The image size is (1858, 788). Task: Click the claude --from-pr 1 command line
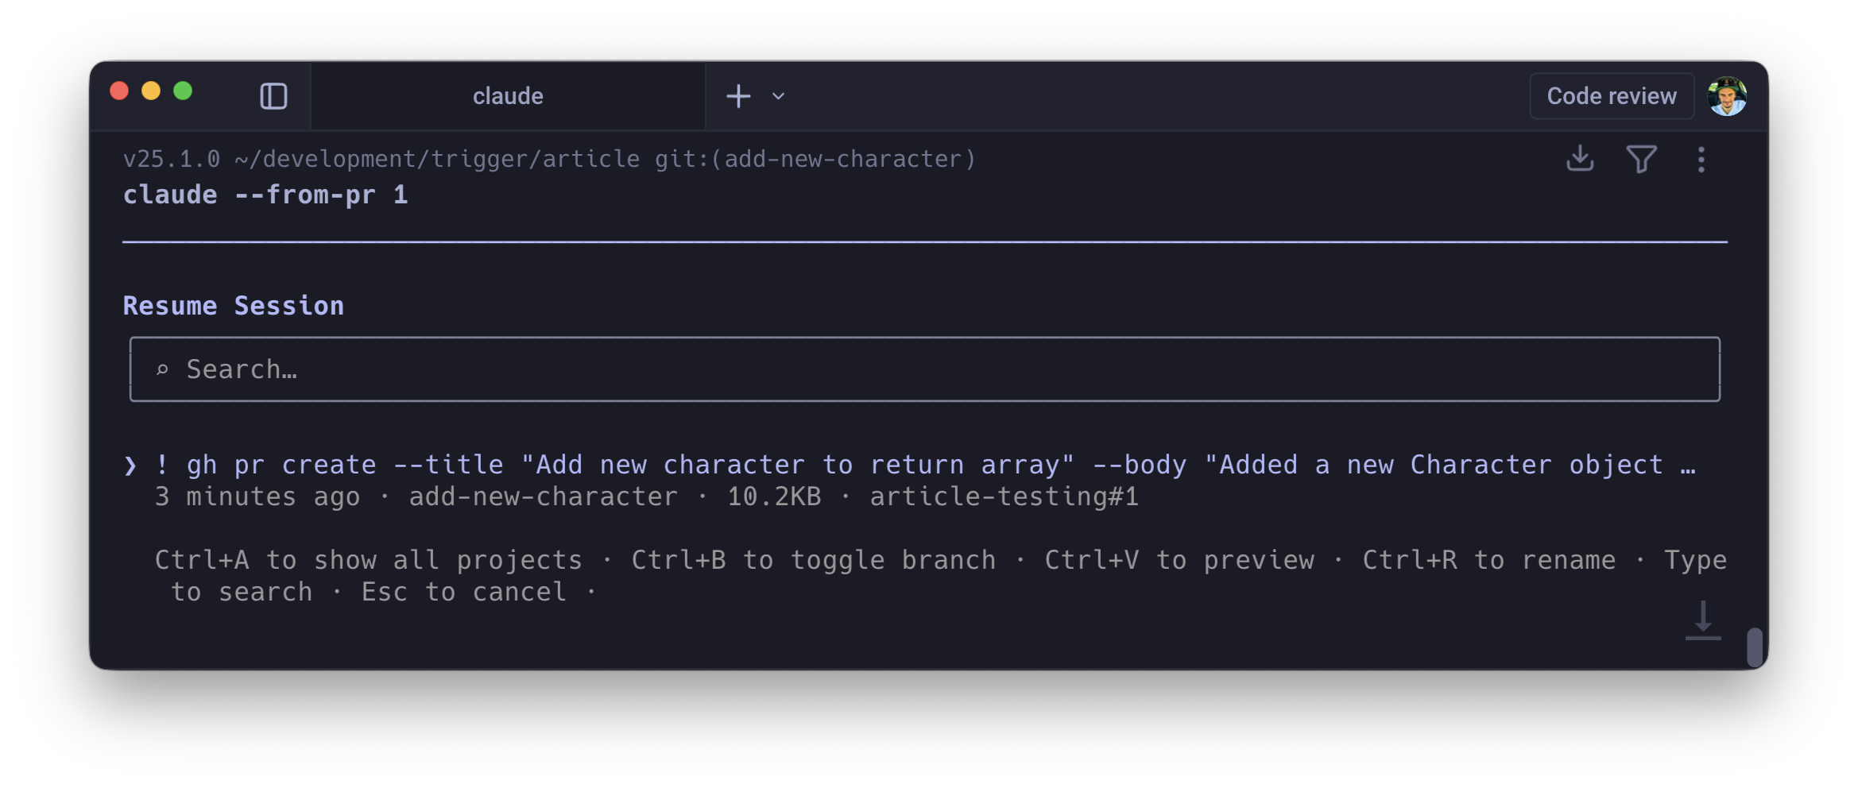(x=265, y=195)
